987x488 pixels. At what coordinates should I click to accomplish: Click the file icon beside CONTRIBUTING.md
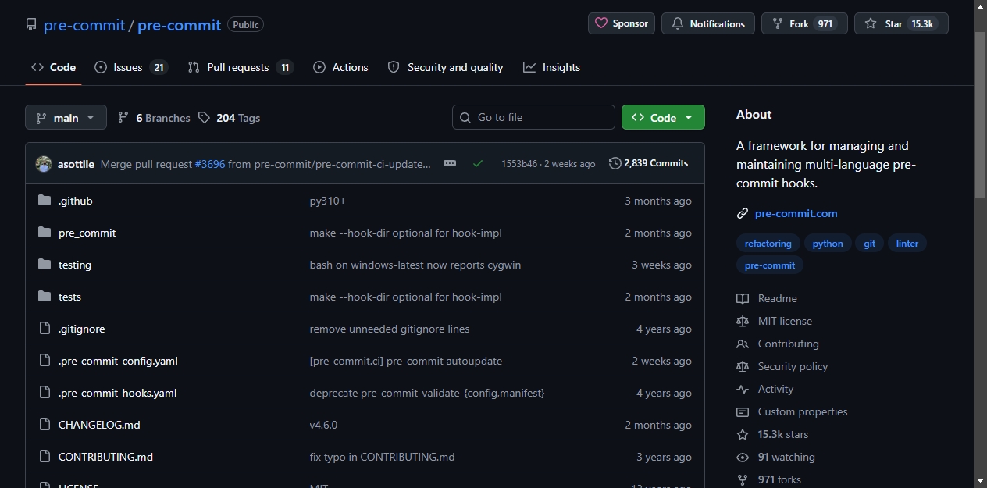tap(45, 457)
